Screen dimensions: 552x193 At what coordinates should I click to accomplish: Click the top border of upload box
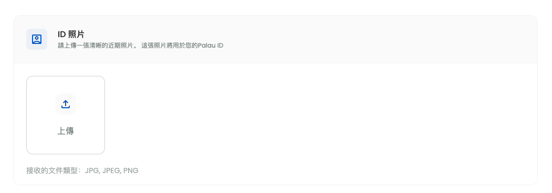66,76
